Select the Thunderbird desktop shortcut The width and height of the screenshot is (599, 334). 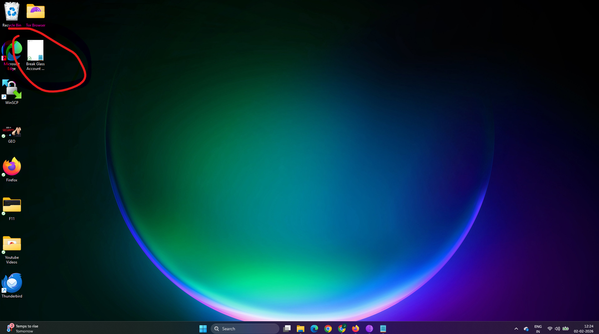pyautogui.click(x=12, y=285)
